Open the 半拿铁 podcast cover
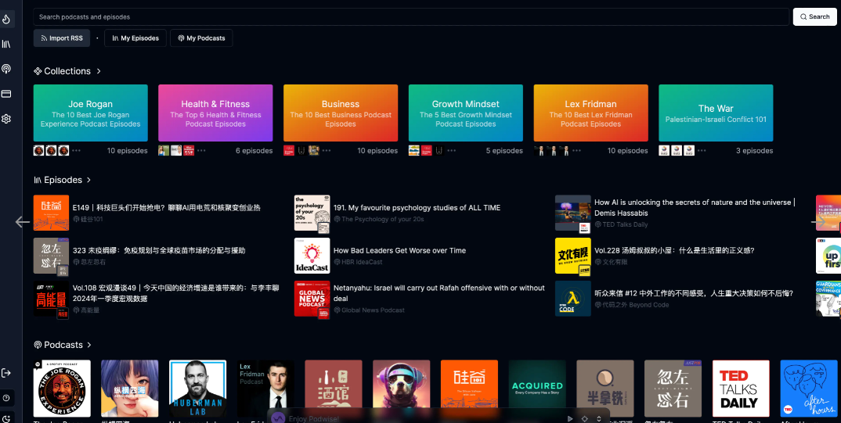The width and height of the screenshot is (841, 423). pyautogui.click(x=605, y=389)
